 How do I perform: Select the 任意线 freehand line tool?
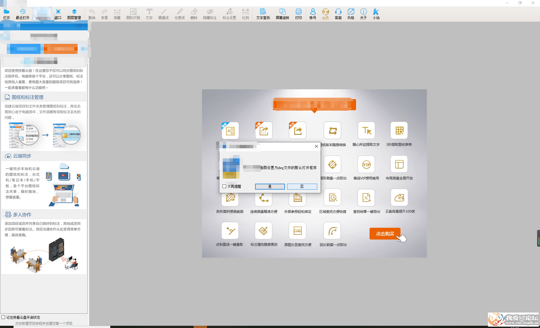tap(179, 14)
